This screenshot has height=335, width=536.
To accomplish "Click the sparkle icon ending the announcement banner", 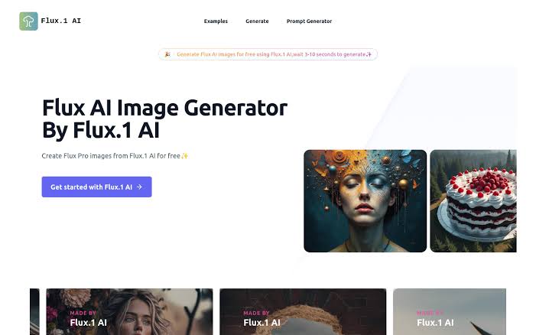I will point(369,54).
